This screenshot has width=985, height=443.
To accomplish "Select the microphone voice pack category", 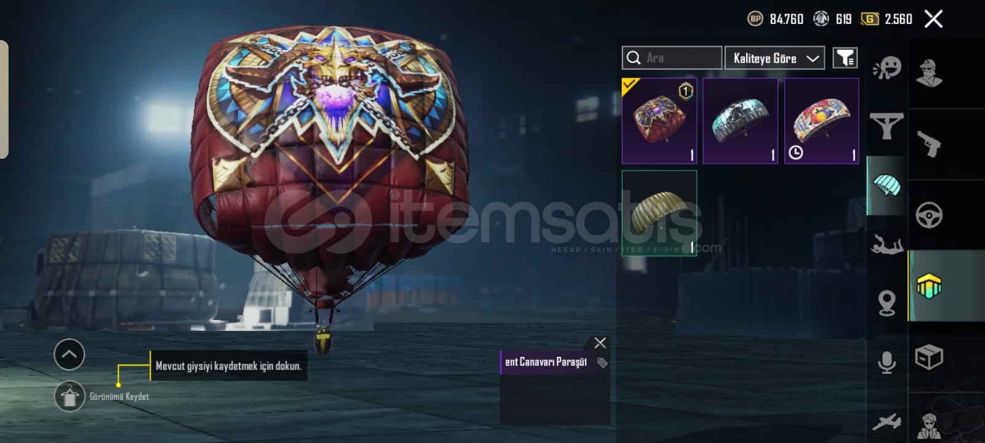I will click(x=886, y=362).
